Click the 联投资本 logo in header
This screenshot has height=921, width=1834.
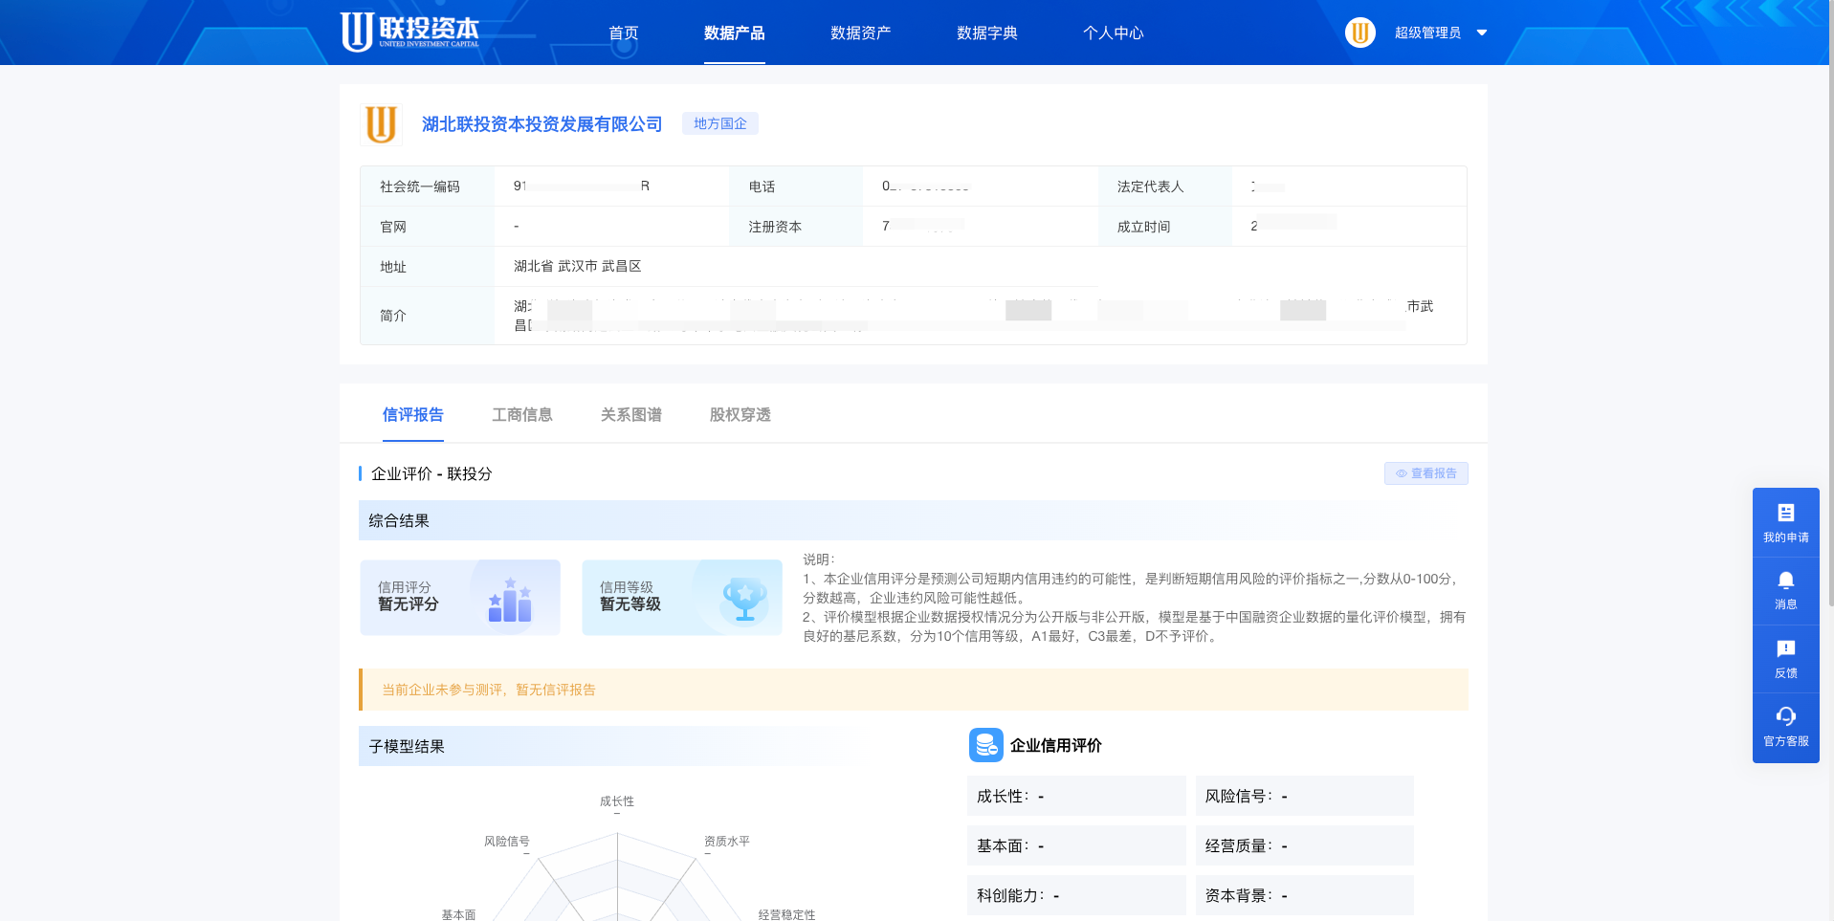point(409,31)
